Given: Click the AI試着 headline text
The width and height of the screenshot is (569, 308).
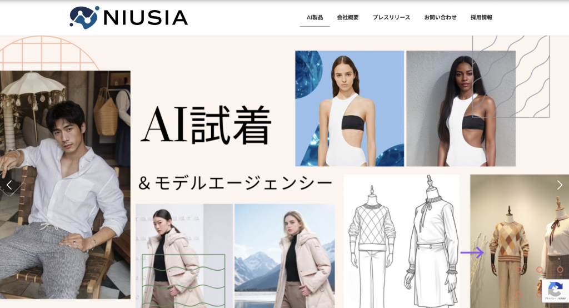Looking at the screenshot, I should [206, 125].
